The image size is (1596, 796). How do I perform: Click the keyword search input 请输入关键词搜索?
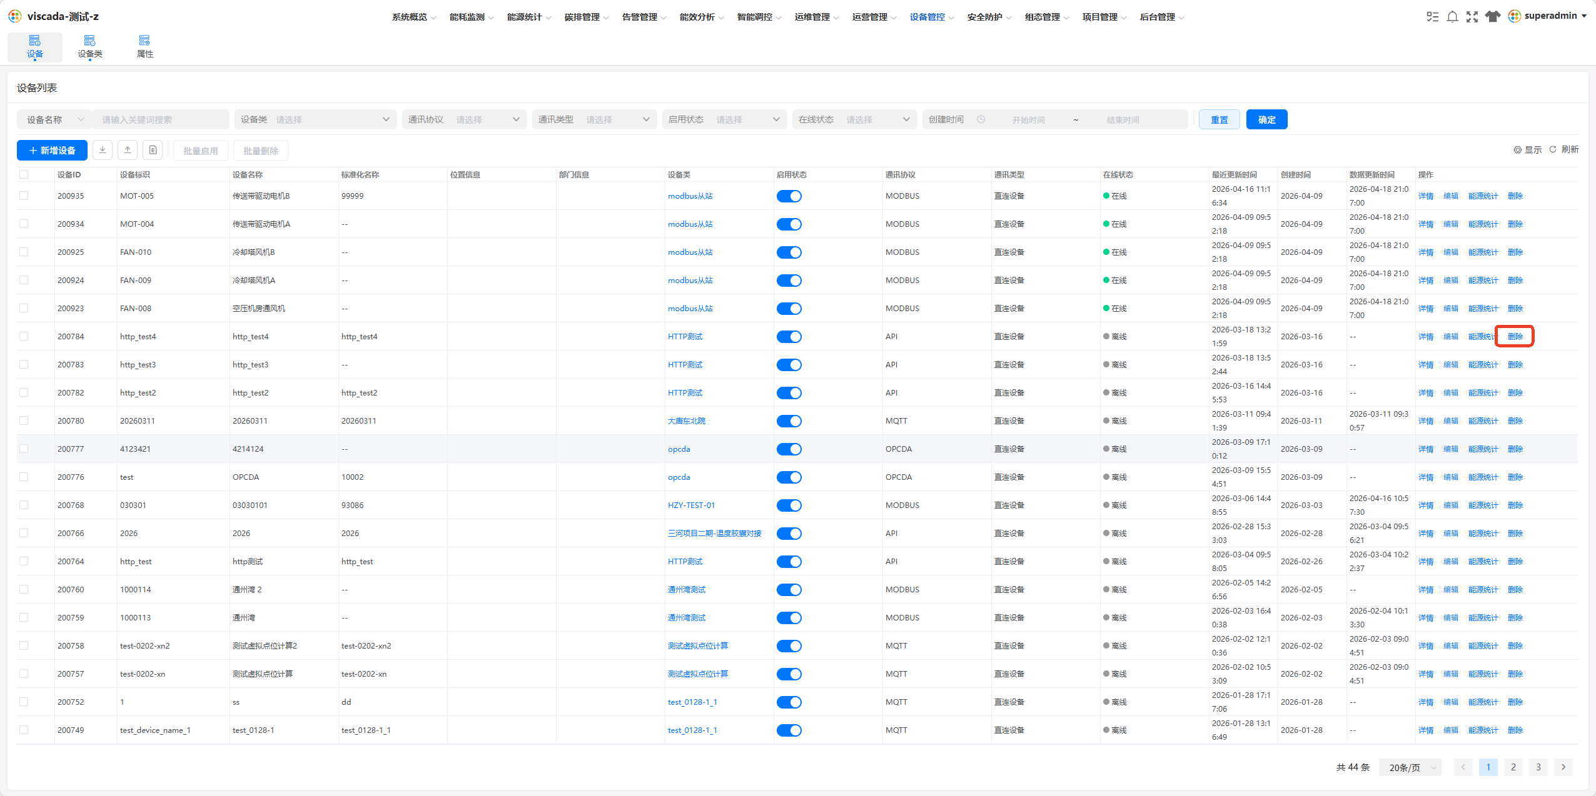click(x=161, y=119)
